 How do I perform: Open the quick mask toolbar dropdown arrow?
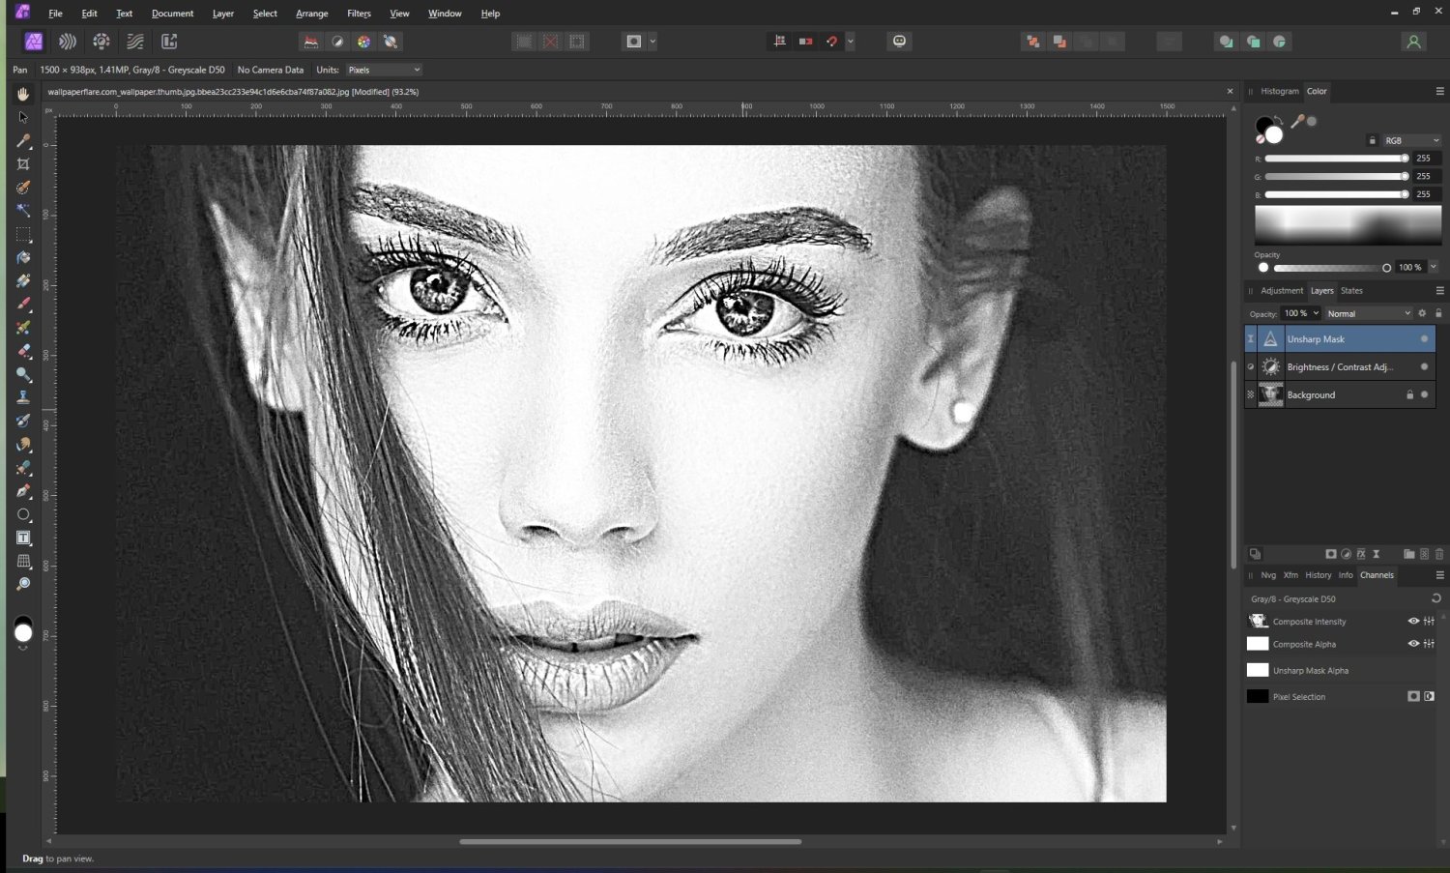(653, 42)
